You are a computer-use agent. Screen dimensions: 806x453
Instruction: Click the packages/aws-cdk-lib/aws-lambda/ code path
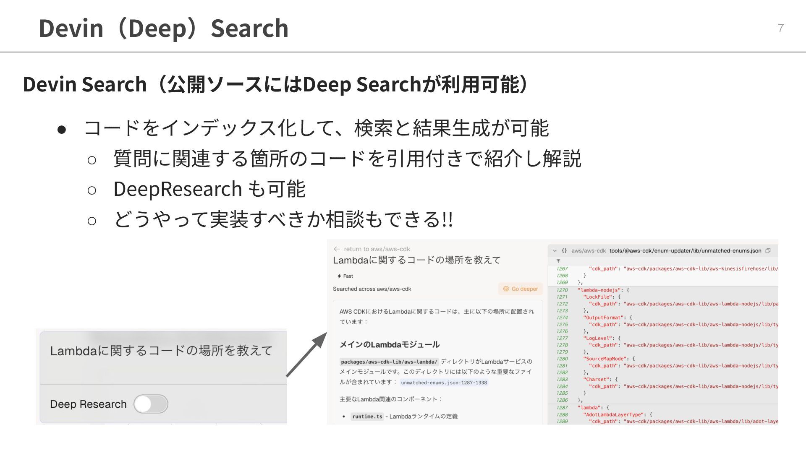[x=389, y=362]
